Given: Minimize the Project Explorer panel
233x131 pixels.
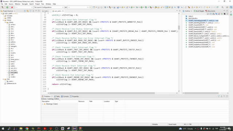Looking at the screenshot, I should (36, 11).
